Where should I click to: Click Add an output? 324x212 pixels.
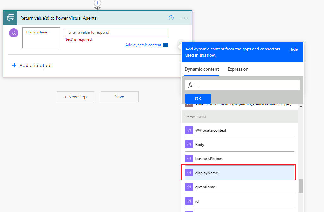(32, 66)
